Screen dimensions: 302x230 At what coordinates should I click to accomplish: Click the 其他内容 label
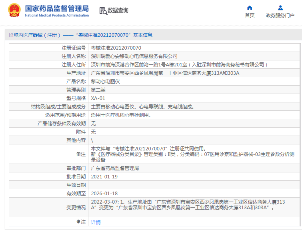click(76, 140)
